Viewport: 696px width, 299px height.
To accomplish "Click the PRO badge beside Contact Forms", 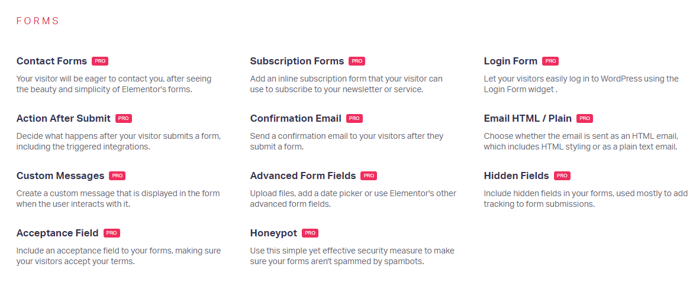I will tap(100, 61).
